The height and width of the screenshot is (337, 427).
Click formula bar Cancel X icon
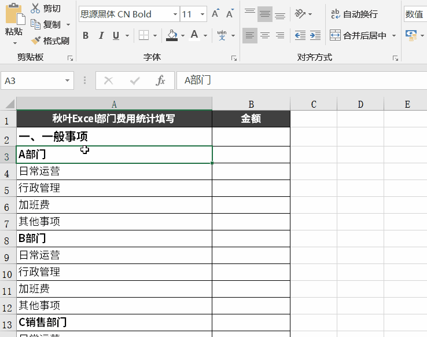click(x=108, y=80)
